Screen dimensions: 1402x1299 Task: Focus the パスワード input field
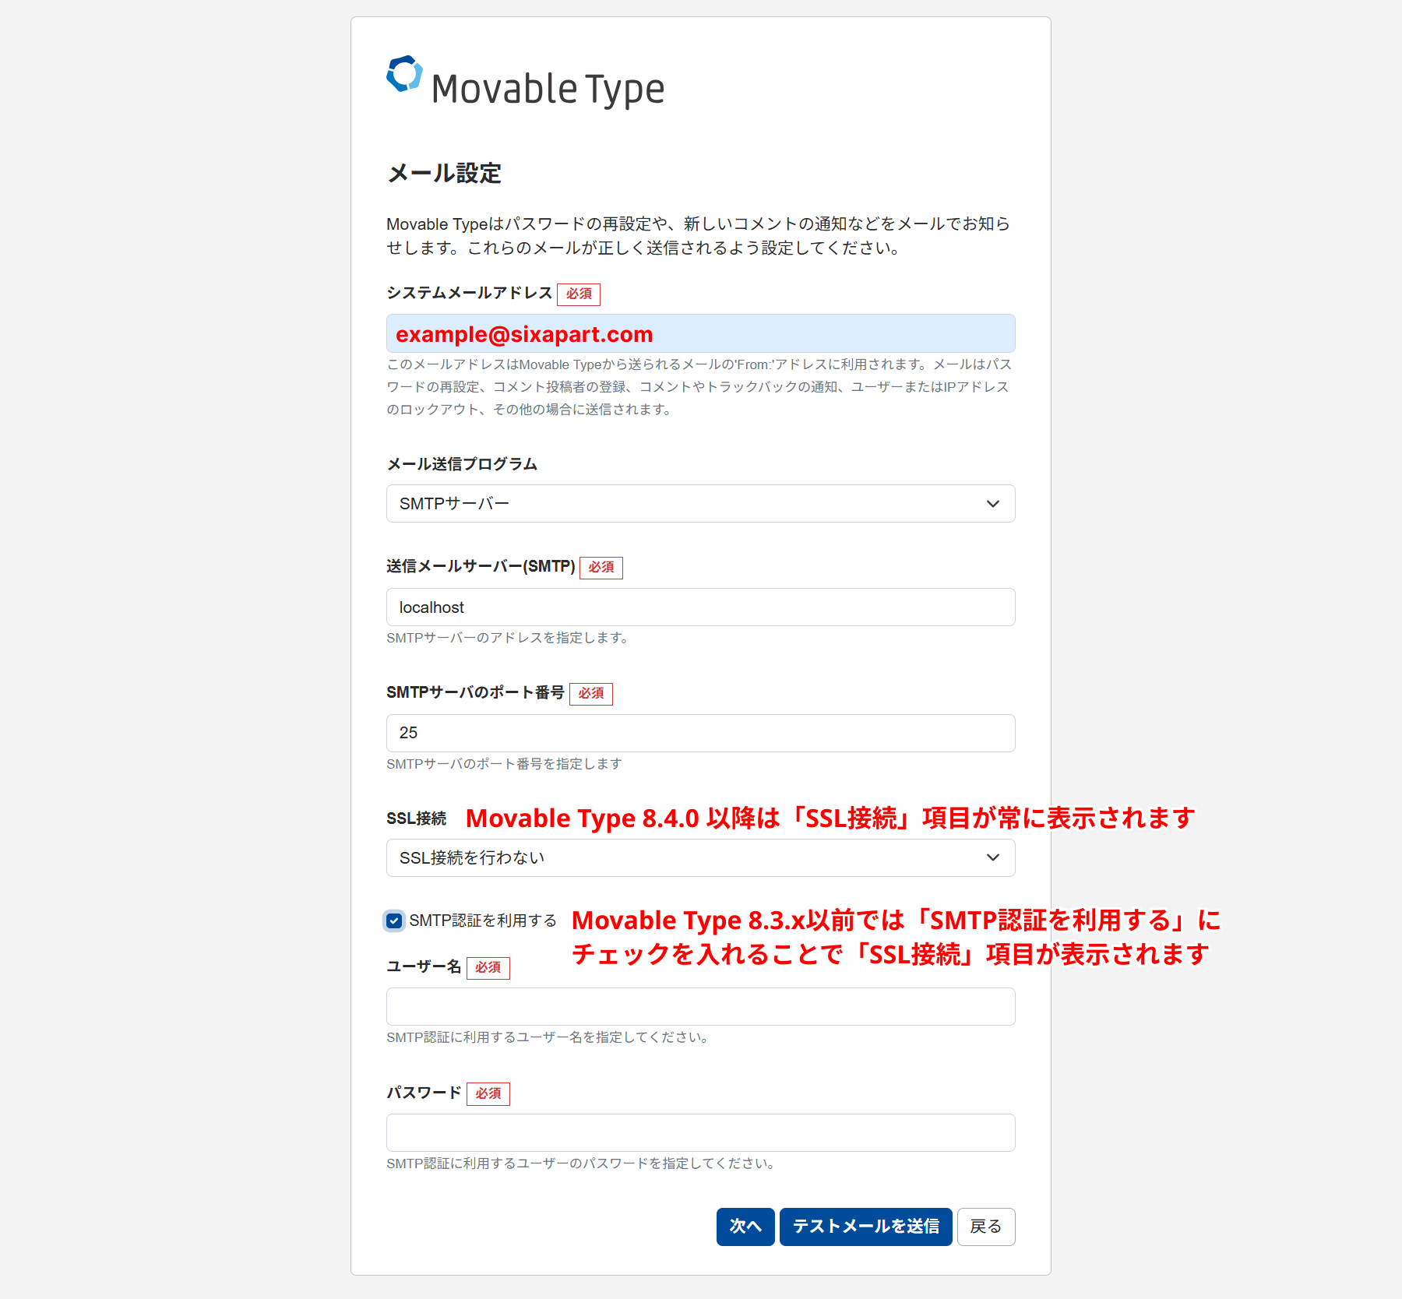[x=700, y=1133]
